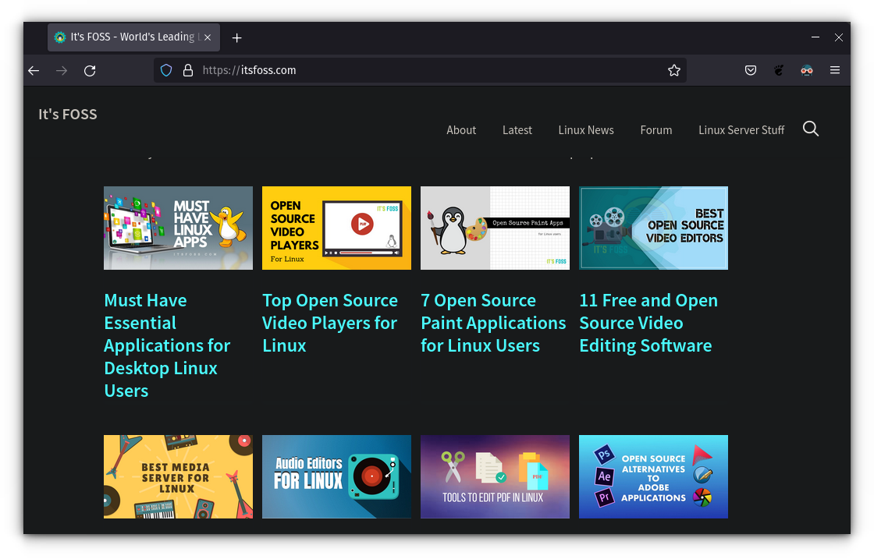Open Linux Server Stuff menu item
The width and height of the screenshot is (874, 559).
[x=741, y=130]
